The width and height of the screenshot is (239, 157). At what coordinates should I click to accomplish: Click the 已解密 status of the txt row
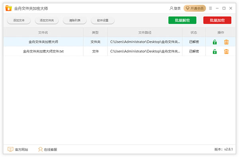pos(194,51)
